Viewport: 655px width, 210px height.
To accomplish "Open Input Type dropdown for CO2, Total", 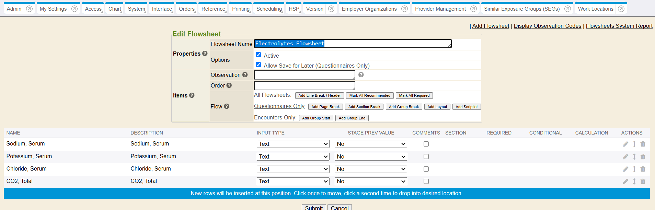I will (293, 181).
